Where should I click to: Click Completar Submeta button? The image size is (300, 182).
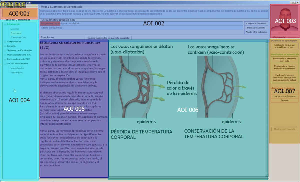[x=256, y=24]
